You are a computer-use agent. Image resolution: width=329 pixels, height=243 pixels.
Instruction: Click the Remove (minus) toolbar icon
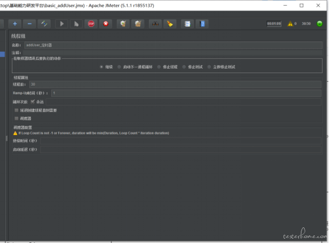[x=29, y=24]
